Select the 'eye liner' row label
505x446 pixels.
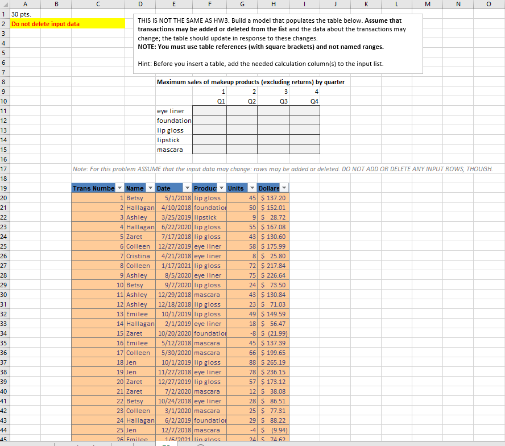174,111
